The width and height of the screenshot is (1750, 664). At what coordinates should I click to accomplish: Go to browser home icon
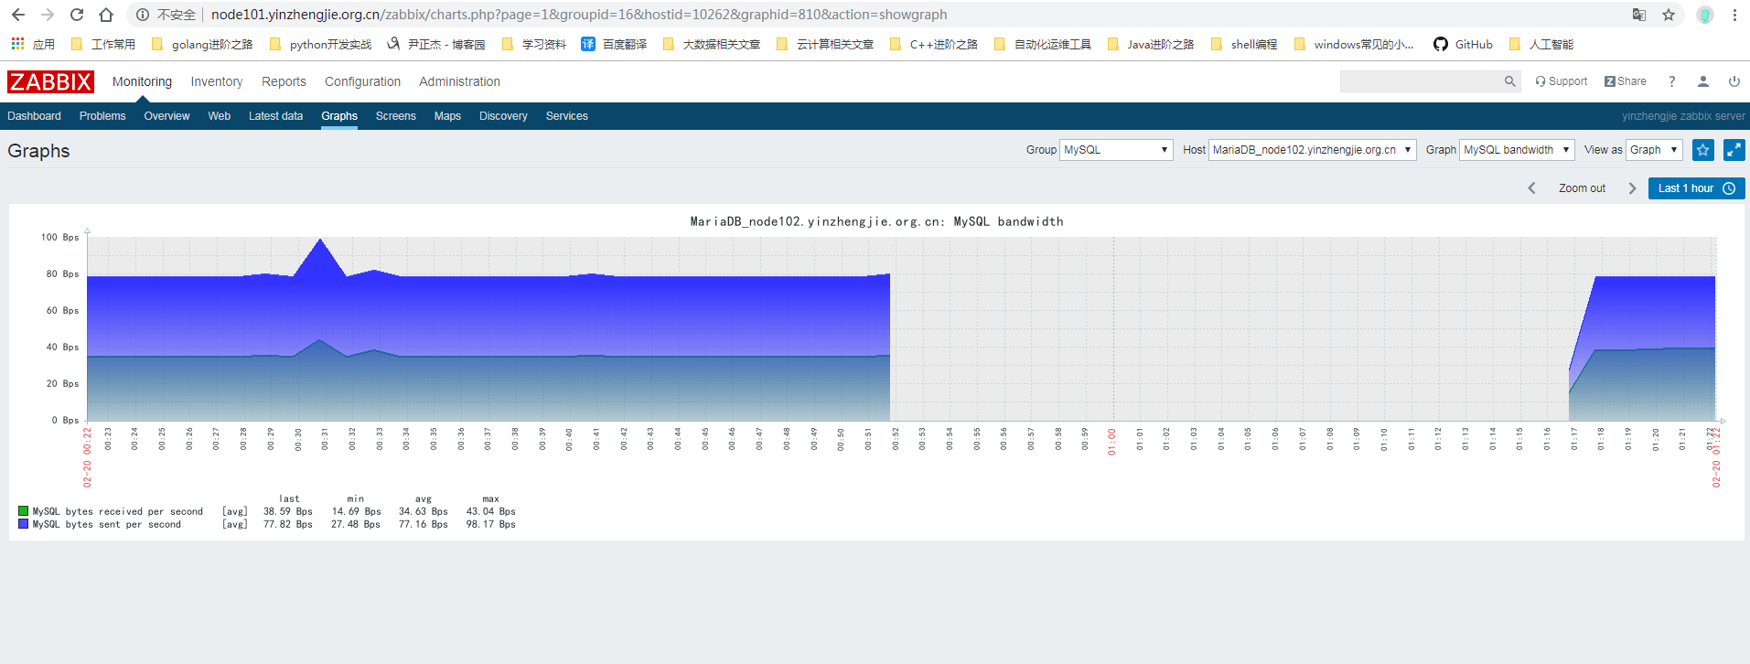pos(106,15)
